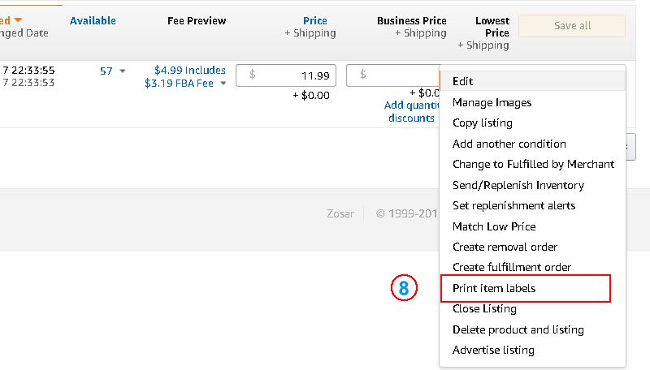
Task: Click Advertise listing option
Action: tap(493, 350)
